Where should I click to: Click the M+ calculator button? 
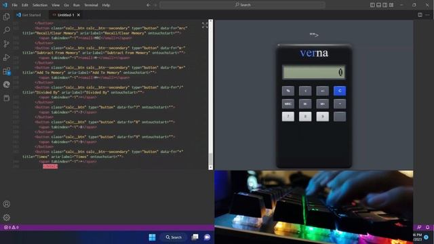coord(323,104)
